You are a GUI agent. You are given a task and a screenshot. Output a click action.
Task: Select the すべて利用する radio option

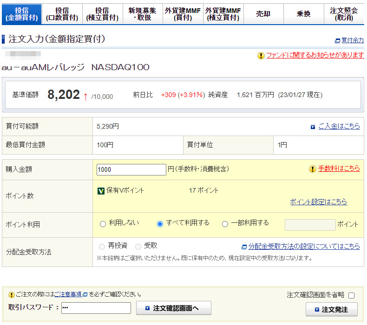[160, 224]
